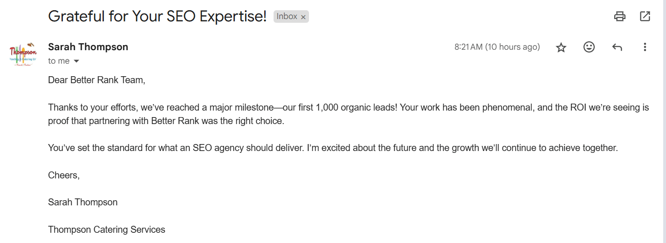Click the Inbox label chip

(x=287, y=17)
